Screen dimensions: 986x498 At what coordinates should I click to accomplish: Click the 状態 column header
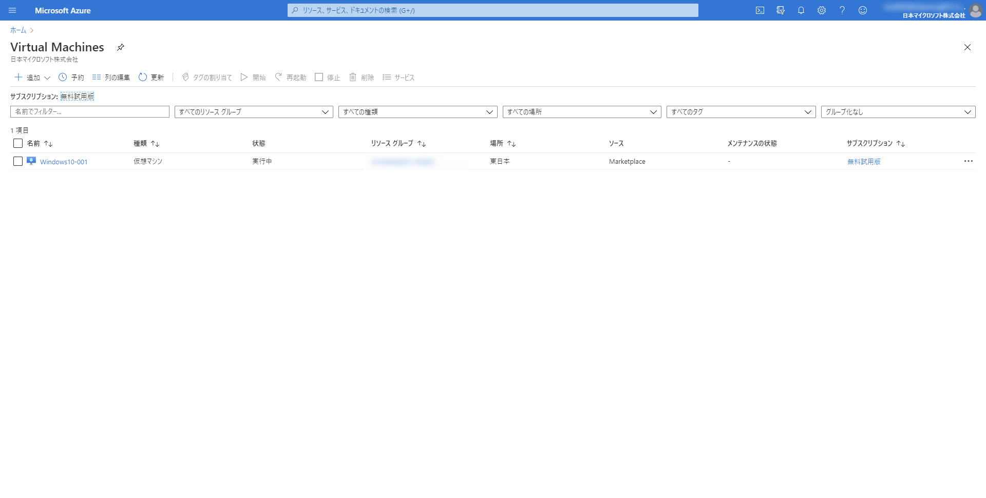point(259,143)
